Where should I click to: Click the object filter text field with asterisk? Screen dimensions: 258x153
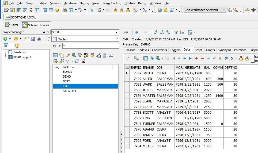[x=90, y=46]
